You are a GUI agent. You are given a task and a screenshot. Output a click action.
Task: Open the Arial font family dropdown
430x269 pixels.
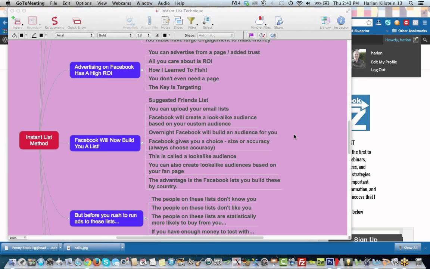click(74, 35)
